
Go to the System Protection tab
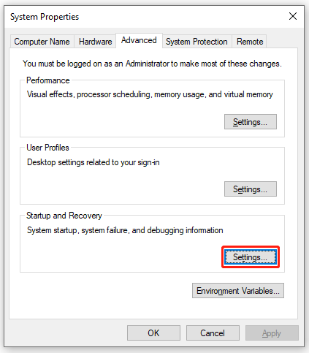(x=197, y=42)
